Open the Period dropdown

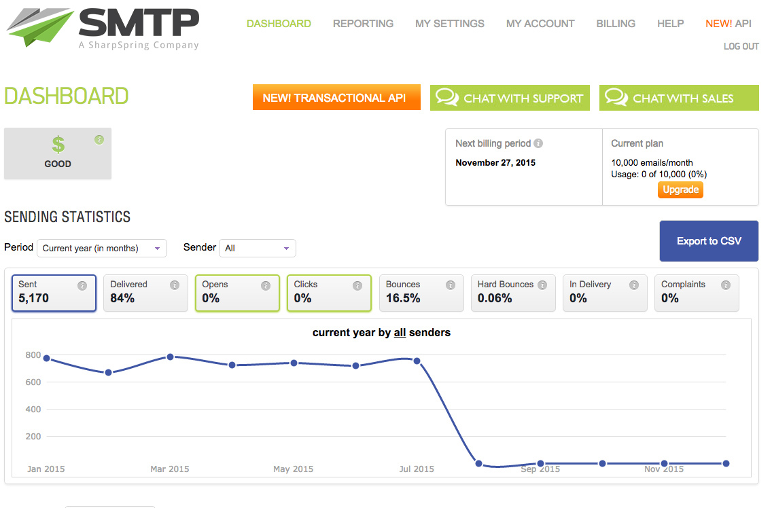[102, 248]
